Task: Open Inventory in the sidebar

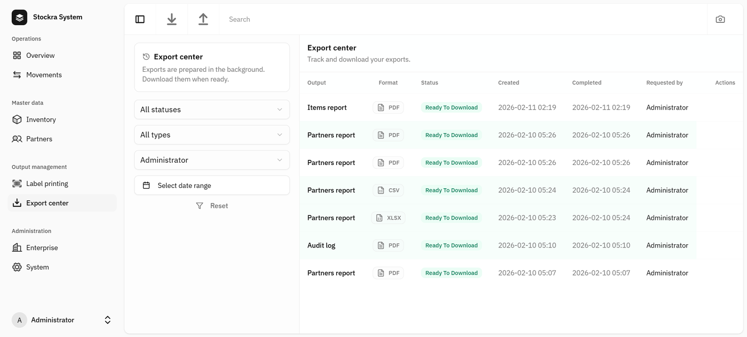Action: click(x=41, y=120)
